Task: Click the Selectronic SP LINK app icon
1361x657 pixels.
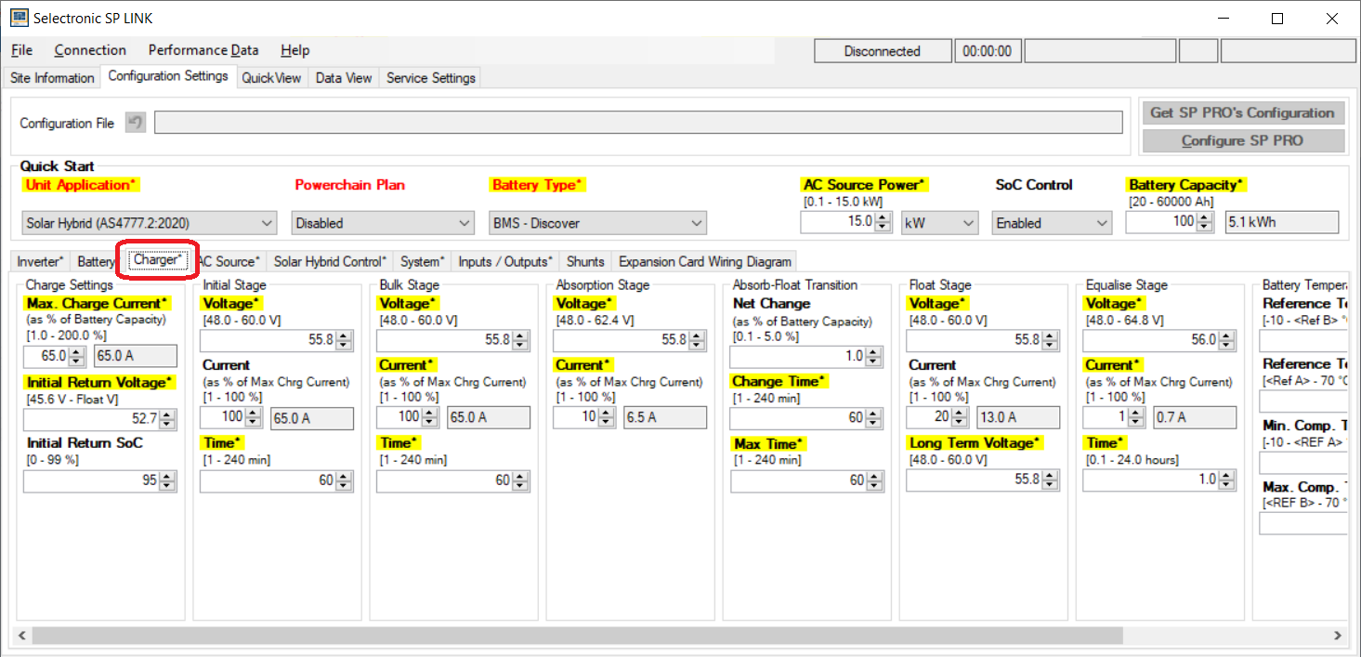Action: tap(19, 18)
